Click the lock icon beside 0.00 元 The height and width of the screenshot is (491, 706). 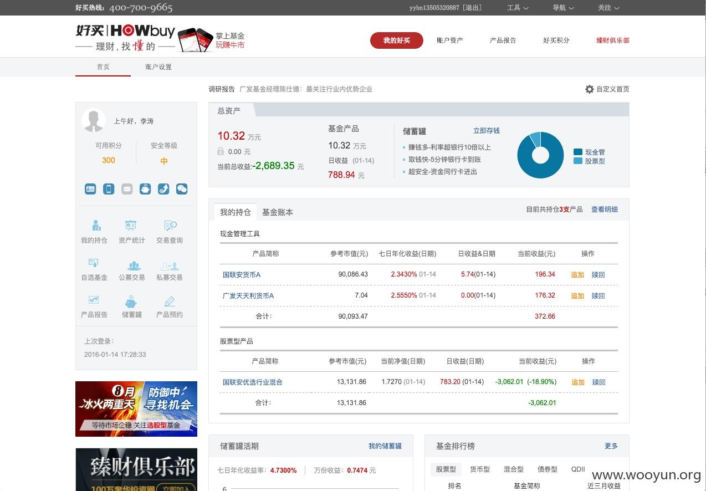click(221, 151)
